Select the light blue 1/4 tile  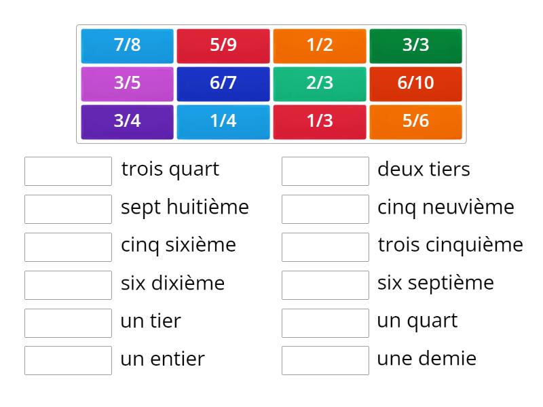click(223, 121)
